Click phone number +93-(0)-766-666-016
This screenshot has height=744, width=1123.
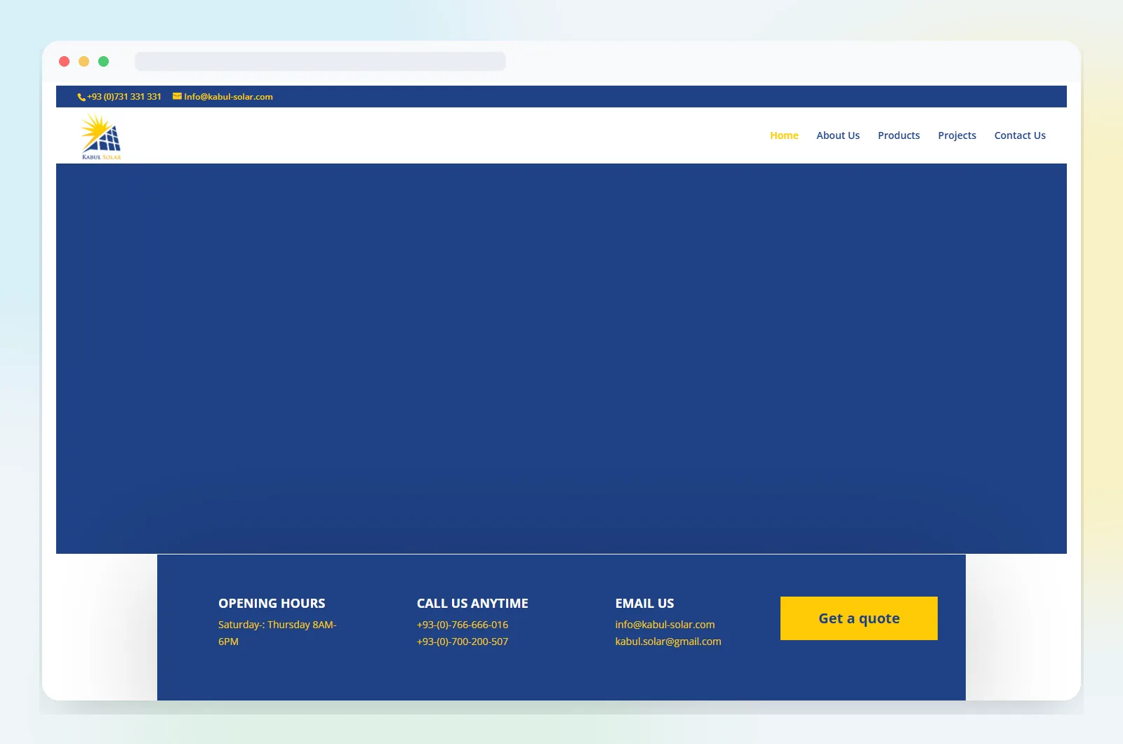pyautogui.click(x=463, y=625)
